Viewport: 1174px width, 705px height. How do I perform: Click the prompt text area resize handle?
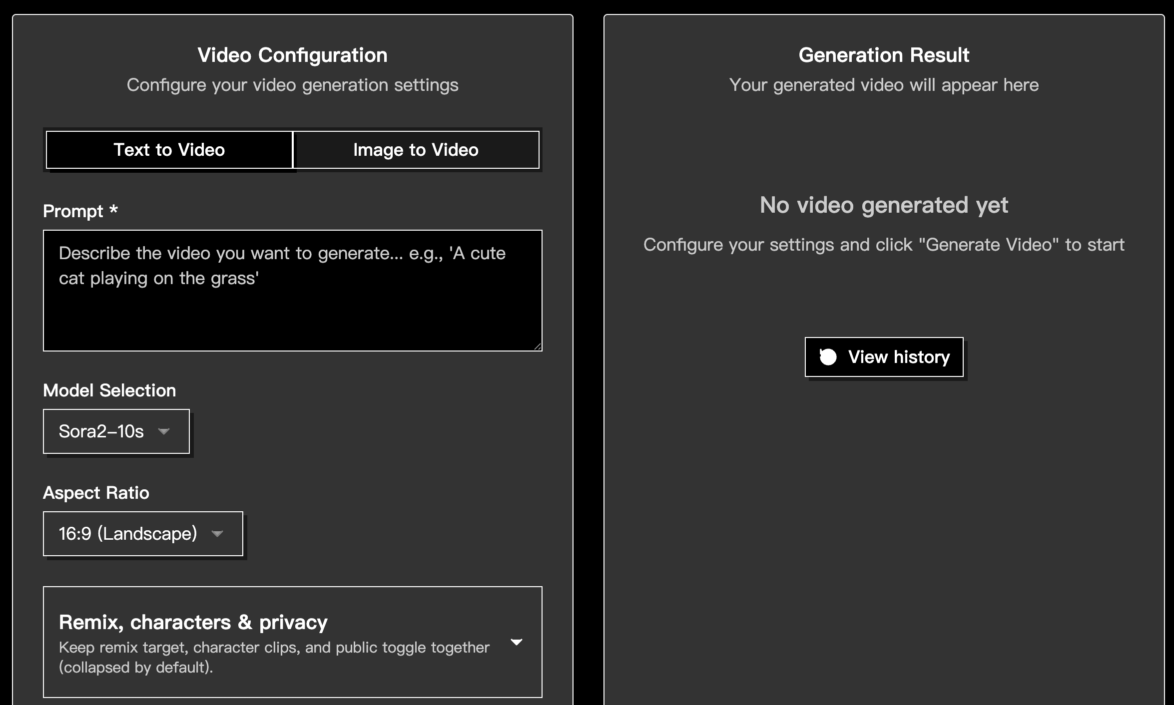tap(538, 347)
